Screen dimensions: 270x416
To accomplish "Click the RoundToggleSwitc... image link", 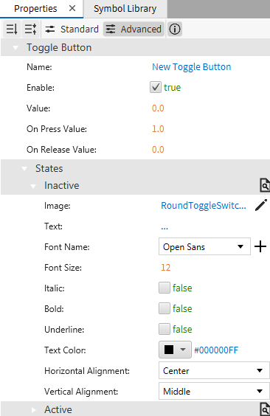I will 204,205.
